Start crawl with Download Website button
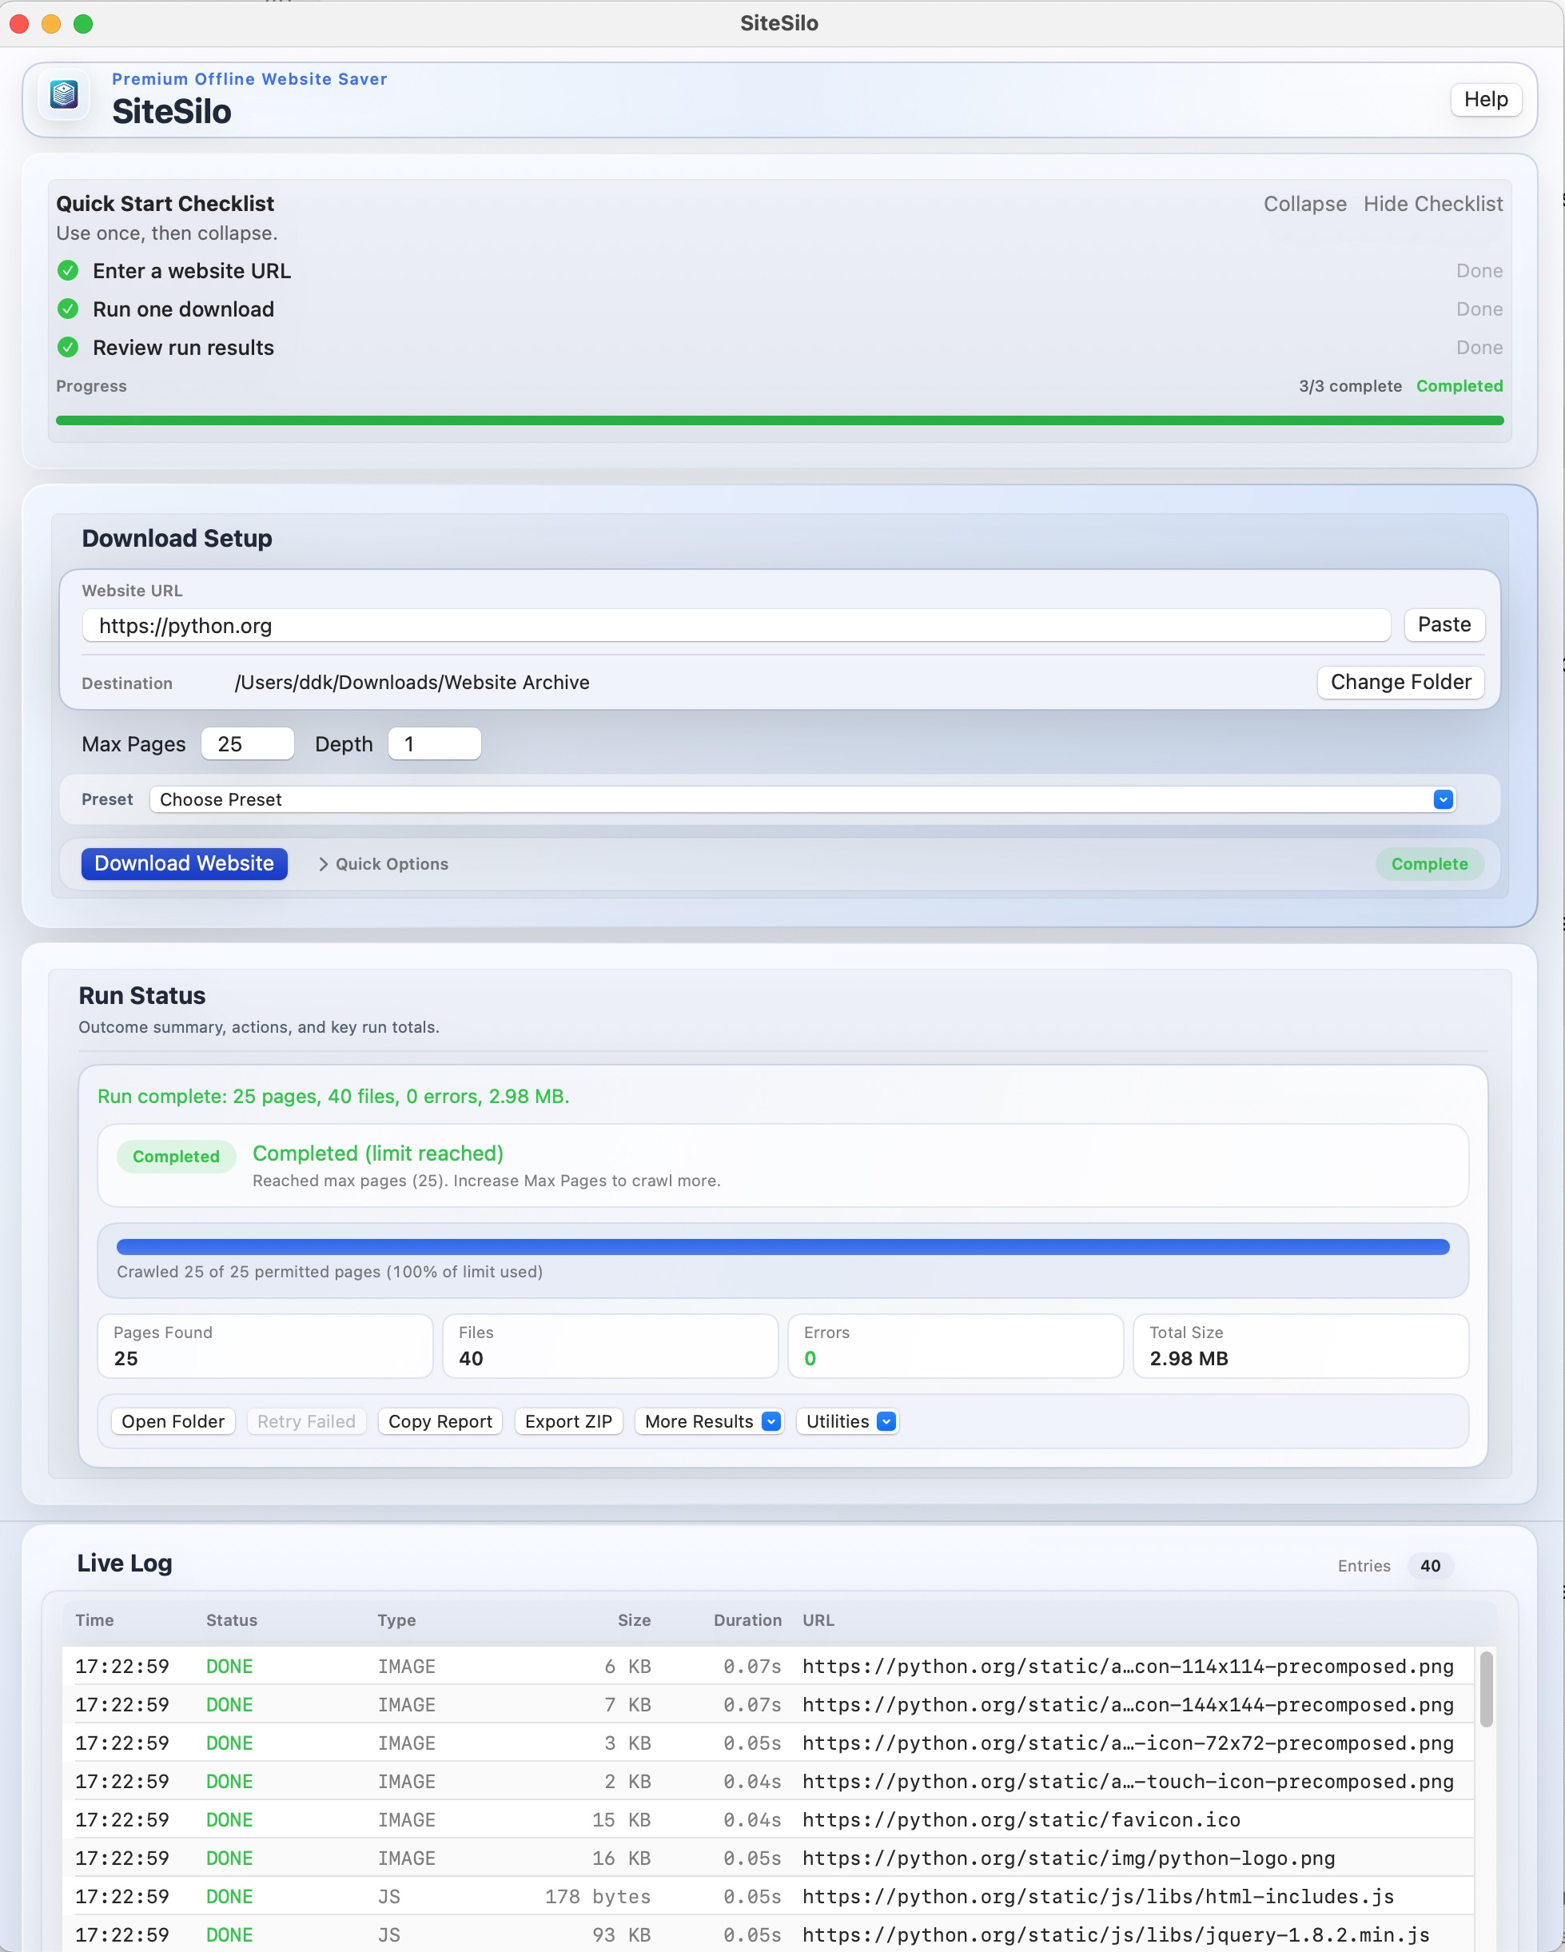 (x=184, y=862)
